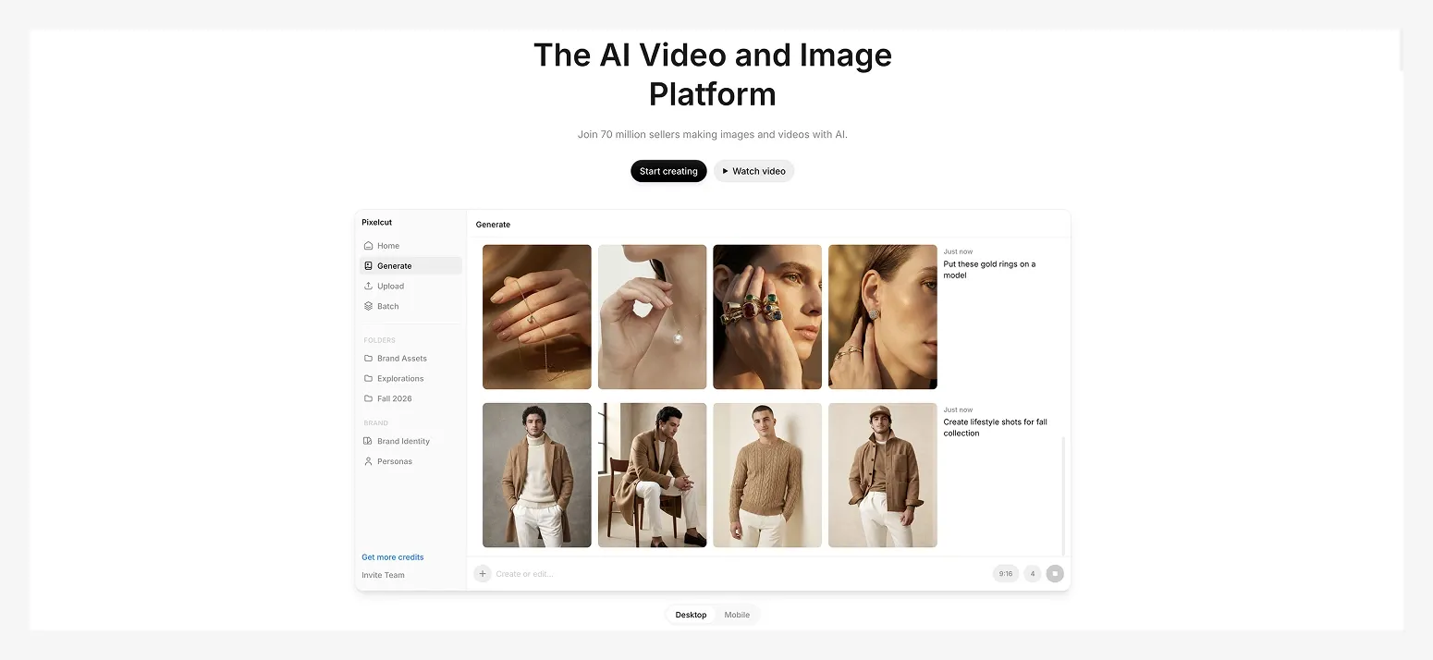Click the round stop button in prompt bar
1433x660 pixels.
(x=1055, y=574)
